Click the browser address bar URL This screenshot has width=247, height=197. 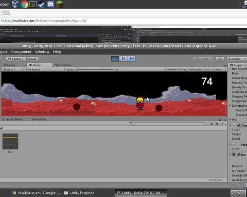click(44, 21)
